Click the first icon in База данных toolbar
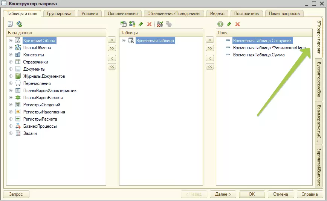This screenshot has height=201, width=327. point(11,24)
